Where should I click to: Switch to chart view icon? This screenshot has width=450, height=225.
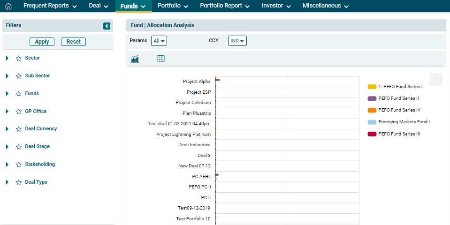135,59
